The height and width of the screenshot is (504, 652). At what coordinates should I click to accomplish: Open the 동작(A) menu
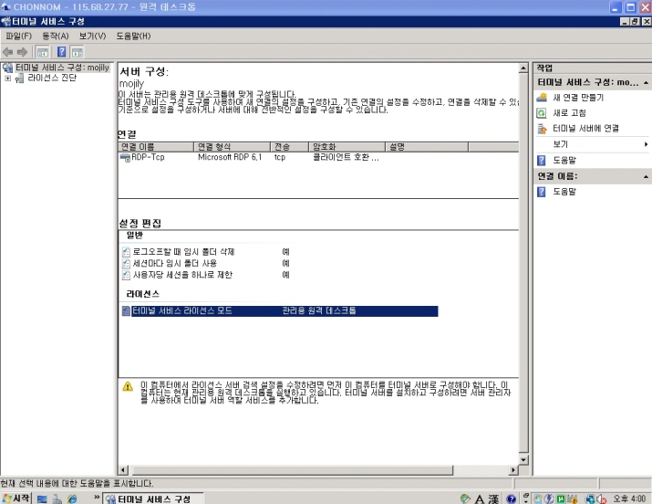55,36
